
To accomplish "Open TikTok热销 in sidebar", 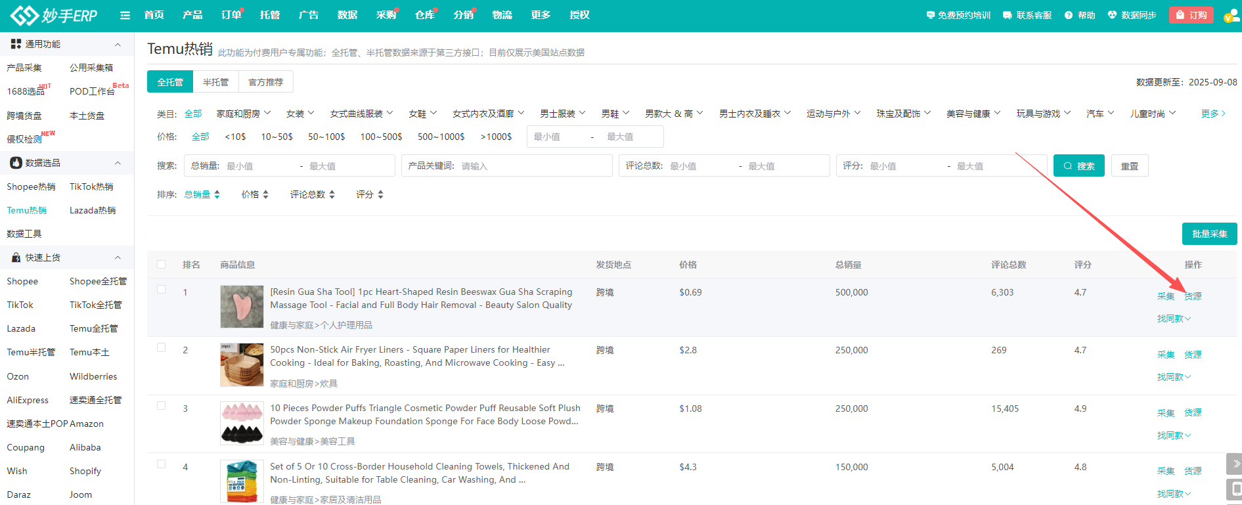I will (91, 187).
